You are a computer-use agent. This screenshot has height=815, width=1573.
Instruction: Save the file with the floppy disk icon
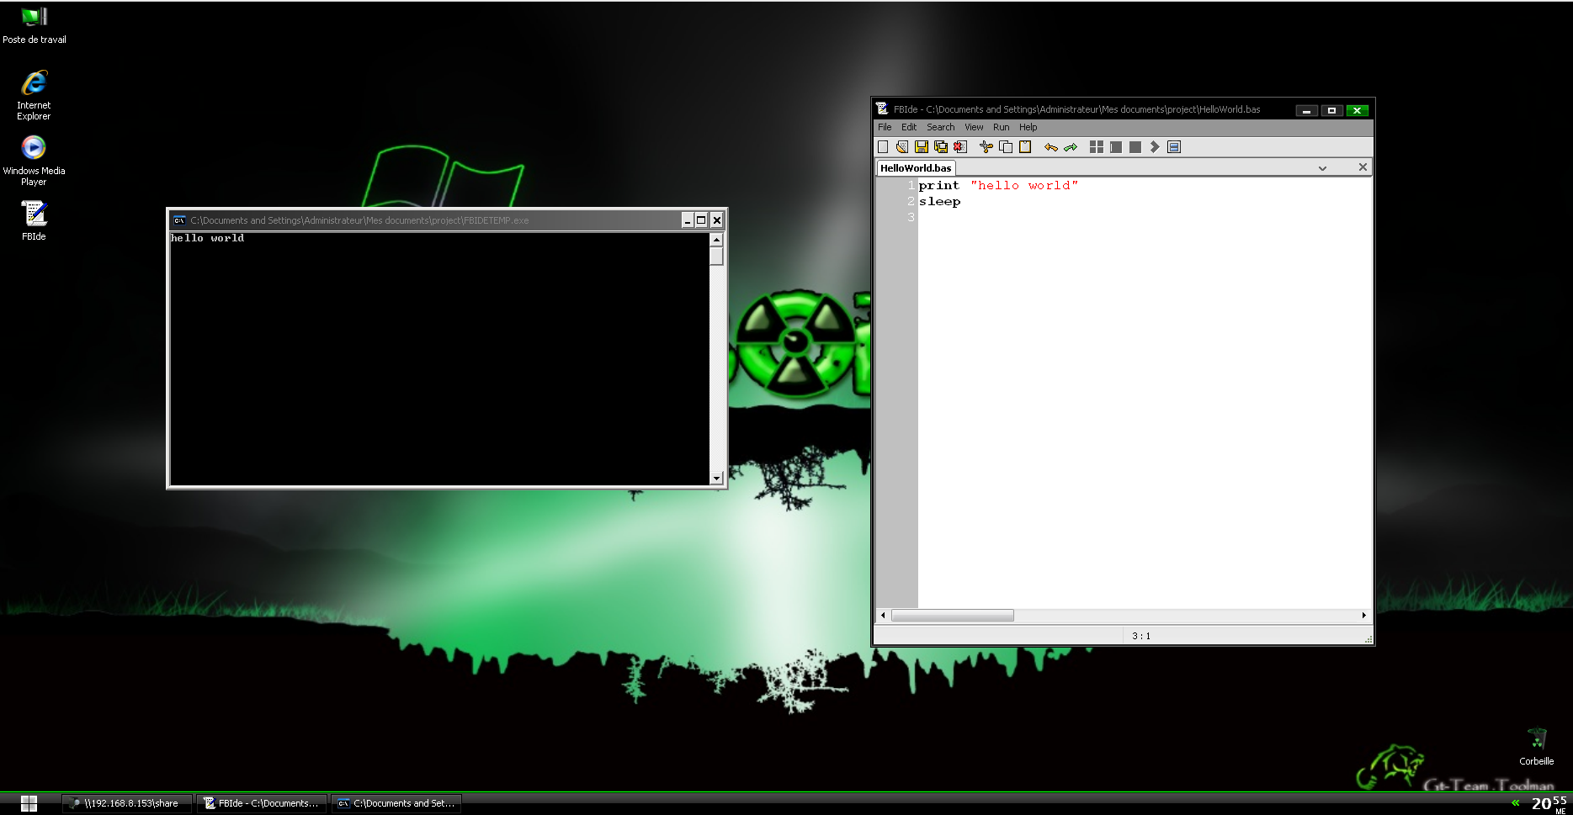pyautogui.click(x=922, y=147)
